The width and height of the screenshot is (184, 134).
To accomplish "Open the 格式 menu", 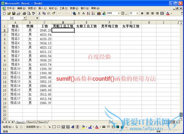I will click(x=53, y=8).
